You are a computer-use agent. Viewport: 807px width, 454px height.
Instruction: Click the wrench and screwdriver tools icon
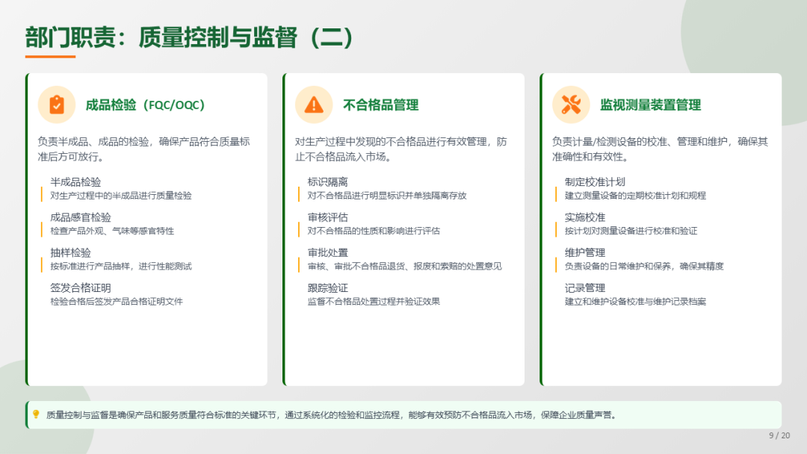coord(571,105)
